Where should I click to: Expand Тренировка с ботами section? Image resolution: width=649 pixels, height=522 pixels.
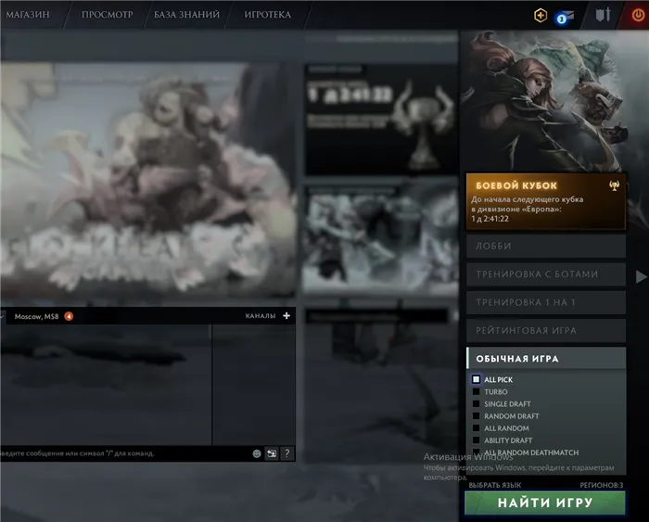(x=546, y=274)
